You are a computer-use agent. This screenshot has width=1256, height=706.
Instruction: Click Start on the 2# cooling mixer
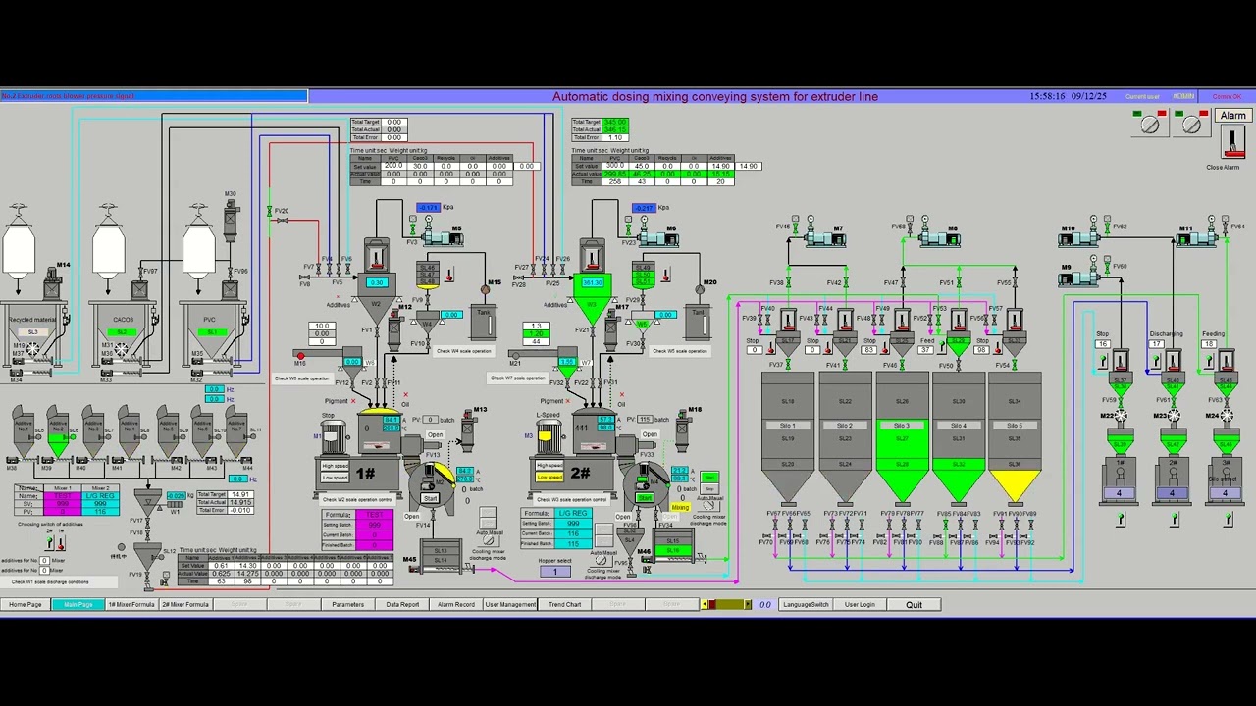645,498
